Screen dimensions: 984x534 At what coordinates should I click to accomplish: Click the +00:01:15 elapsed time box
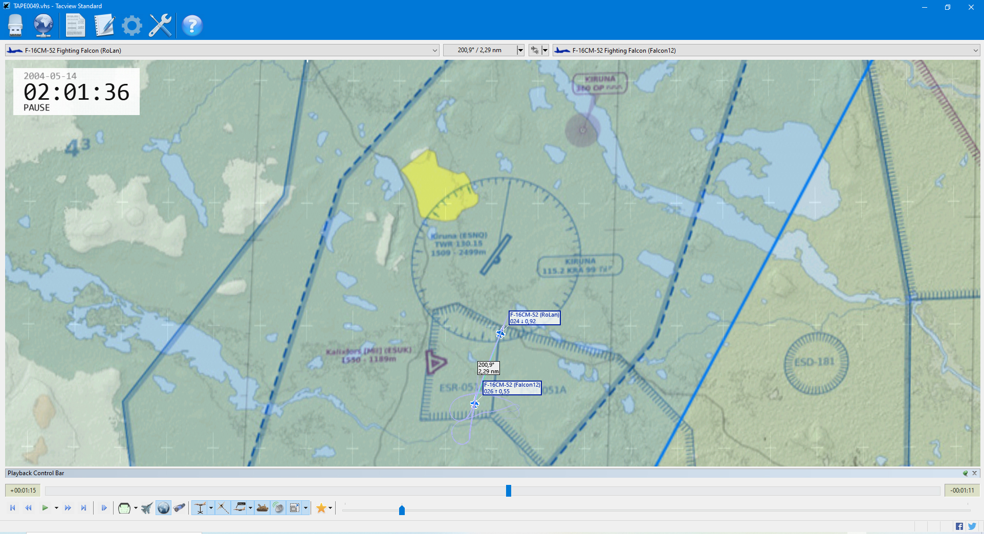(23, 491)
